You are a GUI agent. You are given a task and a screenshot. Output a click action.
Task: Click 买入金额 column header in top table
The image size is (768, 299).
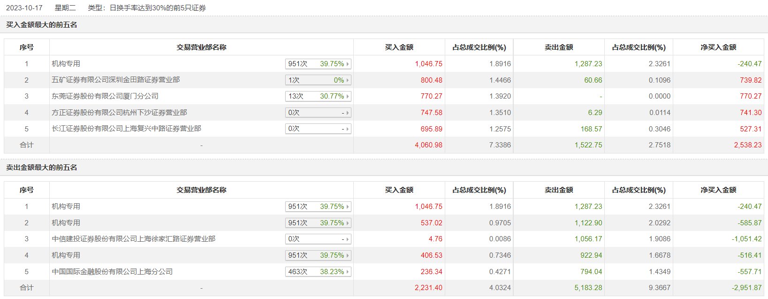tap(399, 47)
